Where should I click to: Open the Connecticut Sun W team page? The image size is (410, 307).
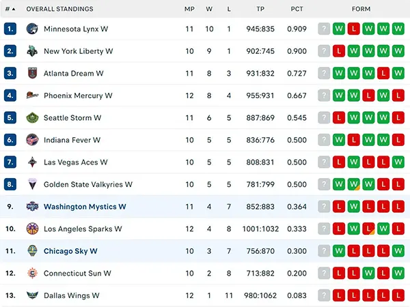[77, 273]
